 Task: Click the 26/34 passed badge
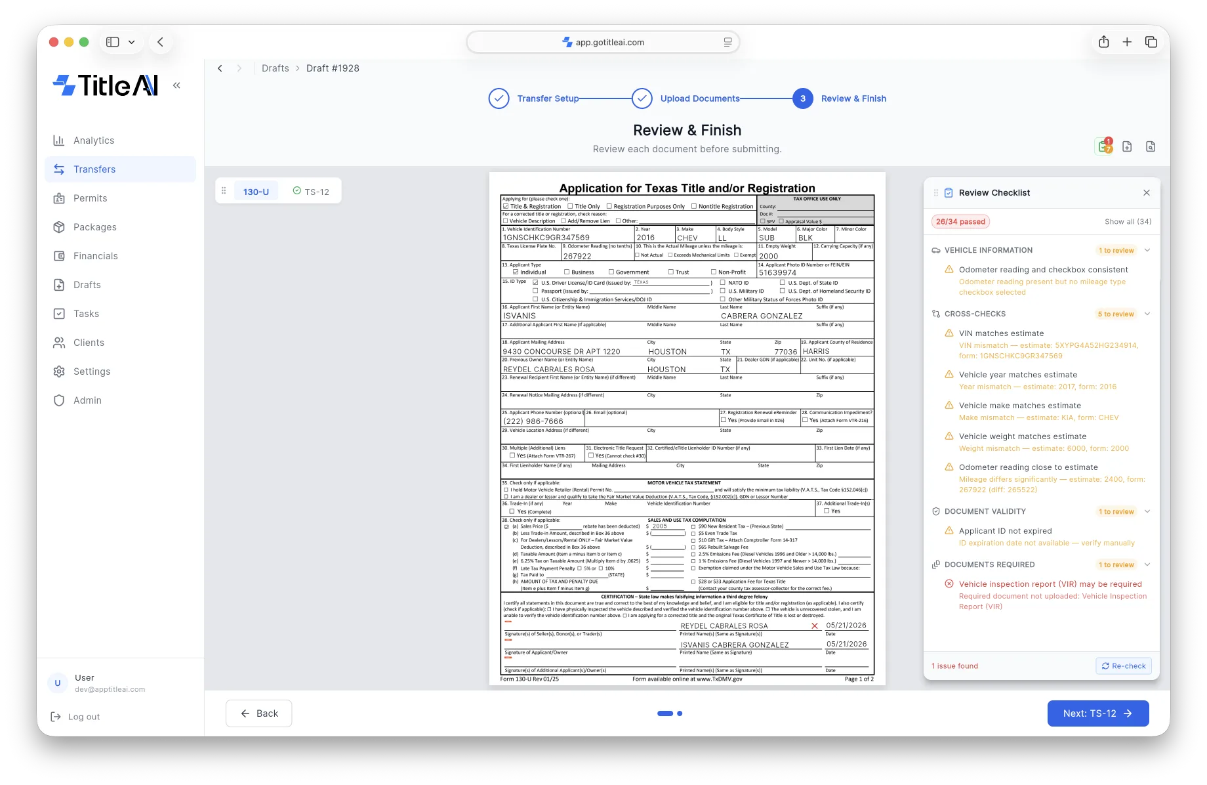coord(960,221)
